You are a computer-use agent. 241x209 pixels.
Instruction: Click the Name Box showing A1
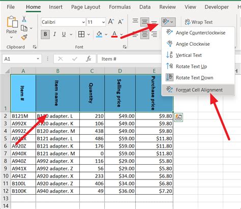19,59
